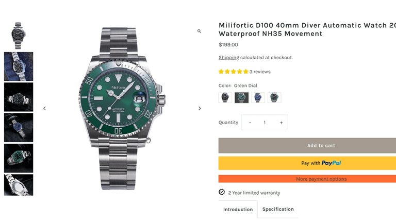Choose the black-bezel green dial swatch
396x223 pixels.
[275, 97]
